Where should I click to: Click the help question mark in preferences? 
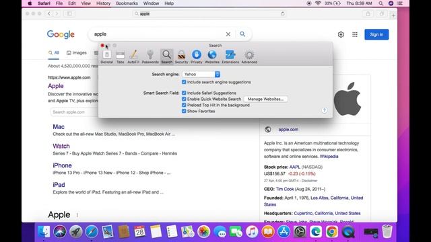325,110
